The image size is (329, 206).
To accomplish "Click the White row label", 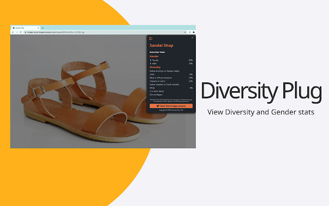I will coord(152,88).
